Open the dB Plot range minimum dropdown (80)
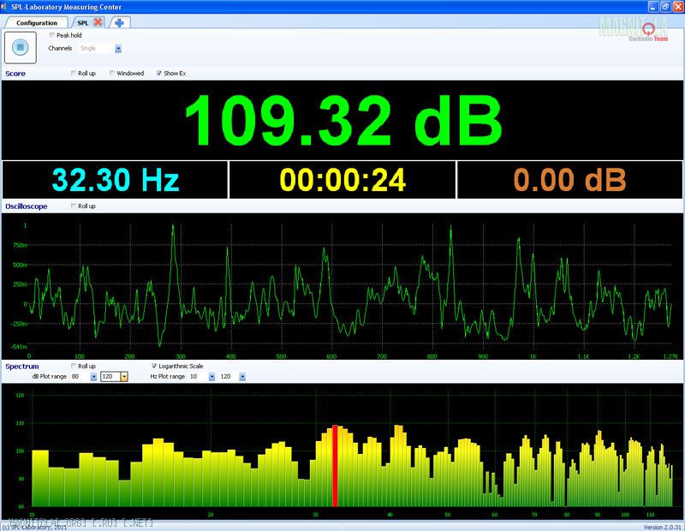 click(93, 377)
